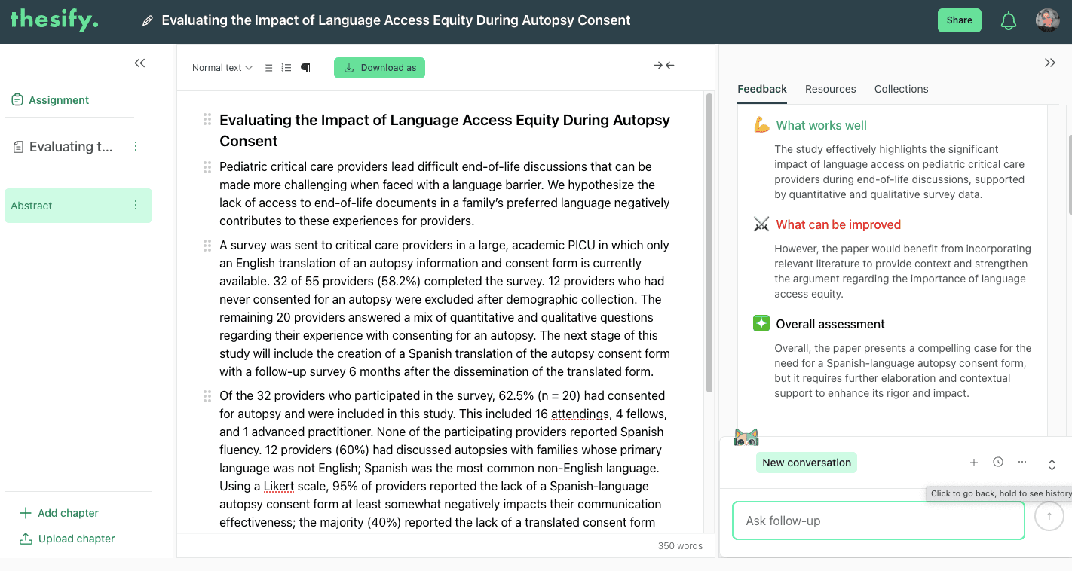Open chat history clock icon

[x=998, y=462]
